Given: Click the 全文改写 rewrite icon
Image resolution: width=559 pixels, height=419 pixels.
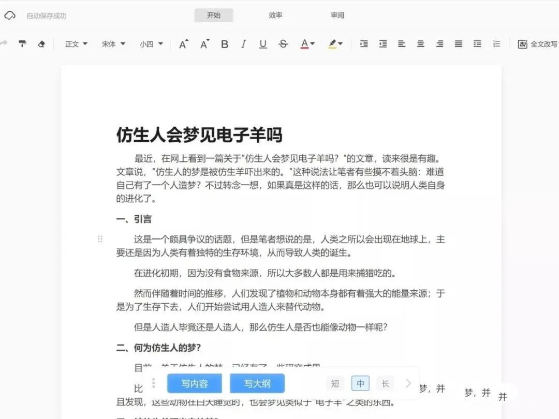Looking at the screenshot, I should coord(523,44).
